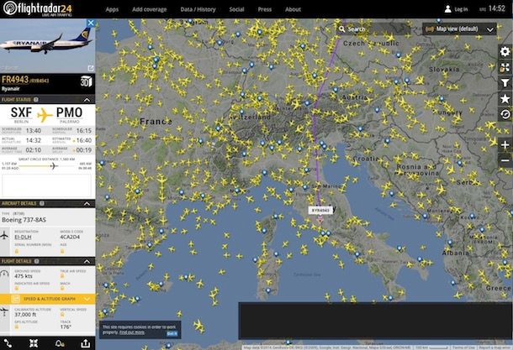Click the flight progress bar plane marker
This screenshot has height=350, width=513.
[54, 166]
